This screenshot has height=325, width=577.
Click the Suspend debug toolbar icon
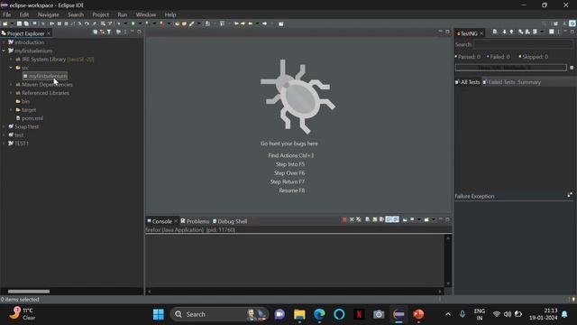[x=60, y=23]
